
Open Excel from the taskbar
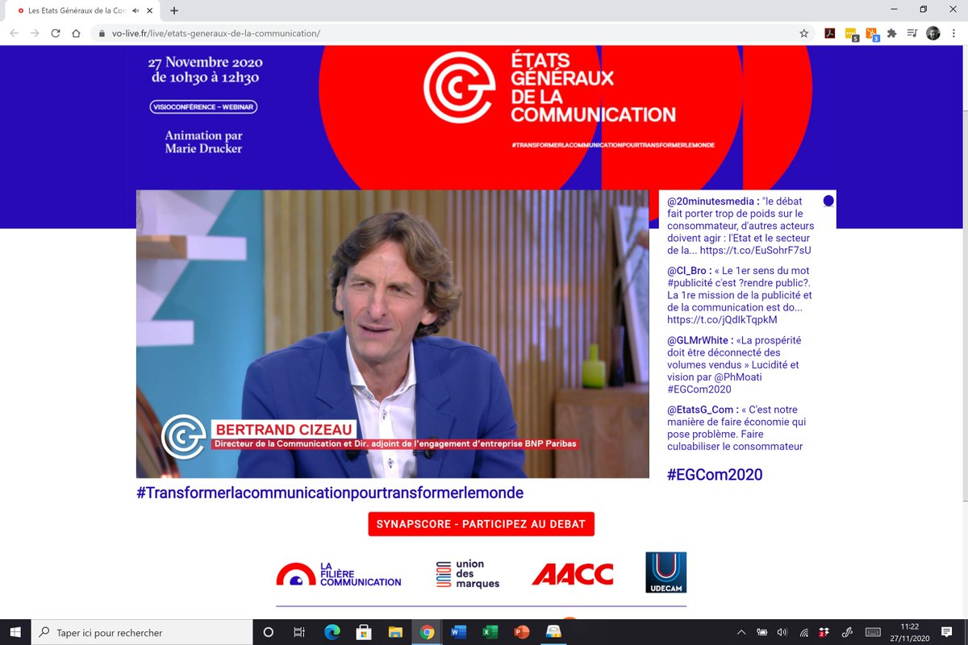(x=490, y=632)
